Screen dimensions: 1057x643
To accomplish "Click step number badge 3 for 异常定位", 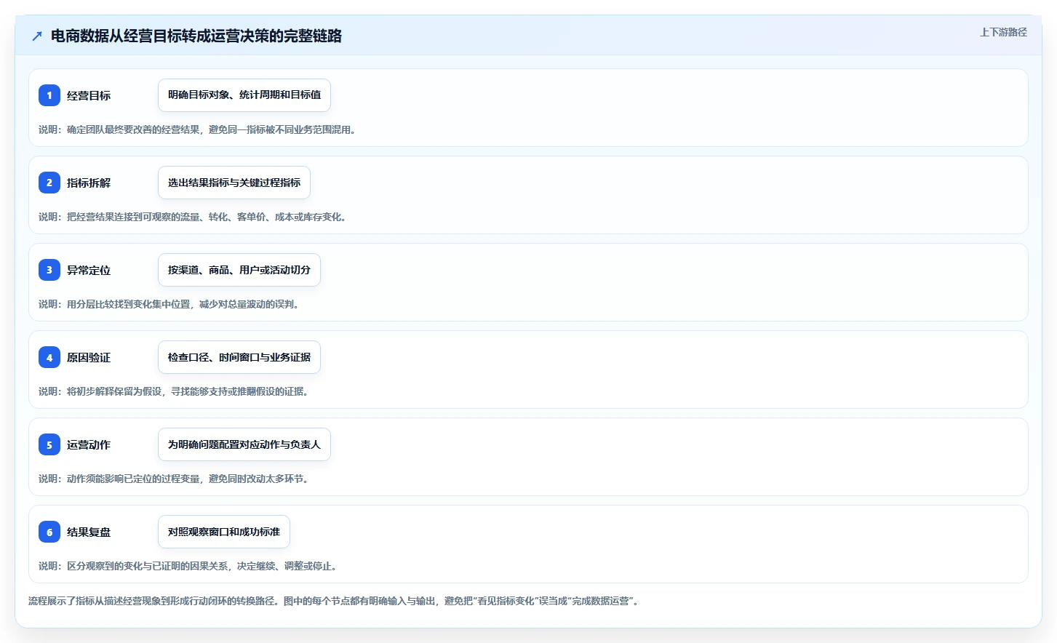I will click(49, 270).
